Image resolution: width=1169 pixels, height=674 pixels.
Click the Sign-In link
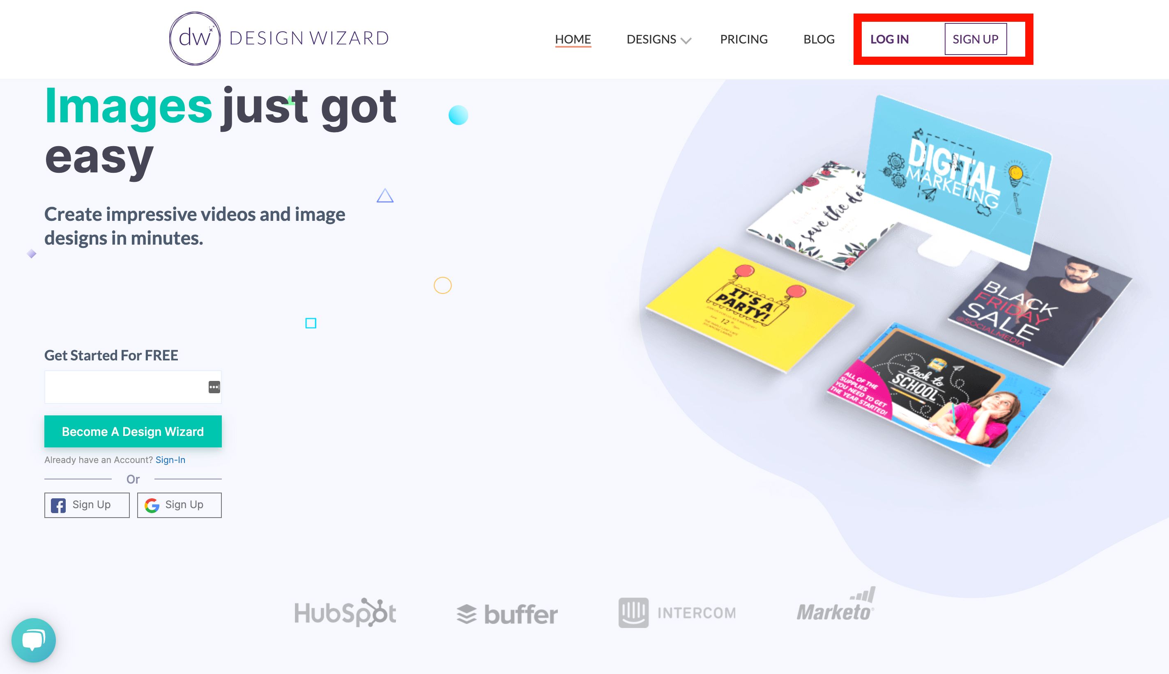[170, 460]
